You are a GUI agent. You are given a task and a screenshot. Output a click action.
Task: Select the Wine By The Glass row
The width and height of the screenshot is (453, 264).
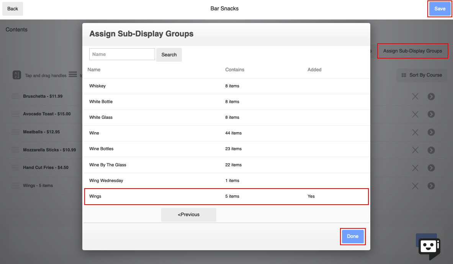coord(226,165)
